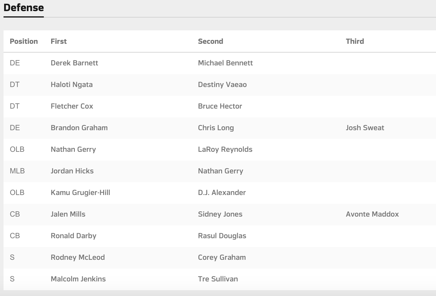This screenshot has width=436, height=296.
Task: Click the Position column header
Action: coord(24,41)
